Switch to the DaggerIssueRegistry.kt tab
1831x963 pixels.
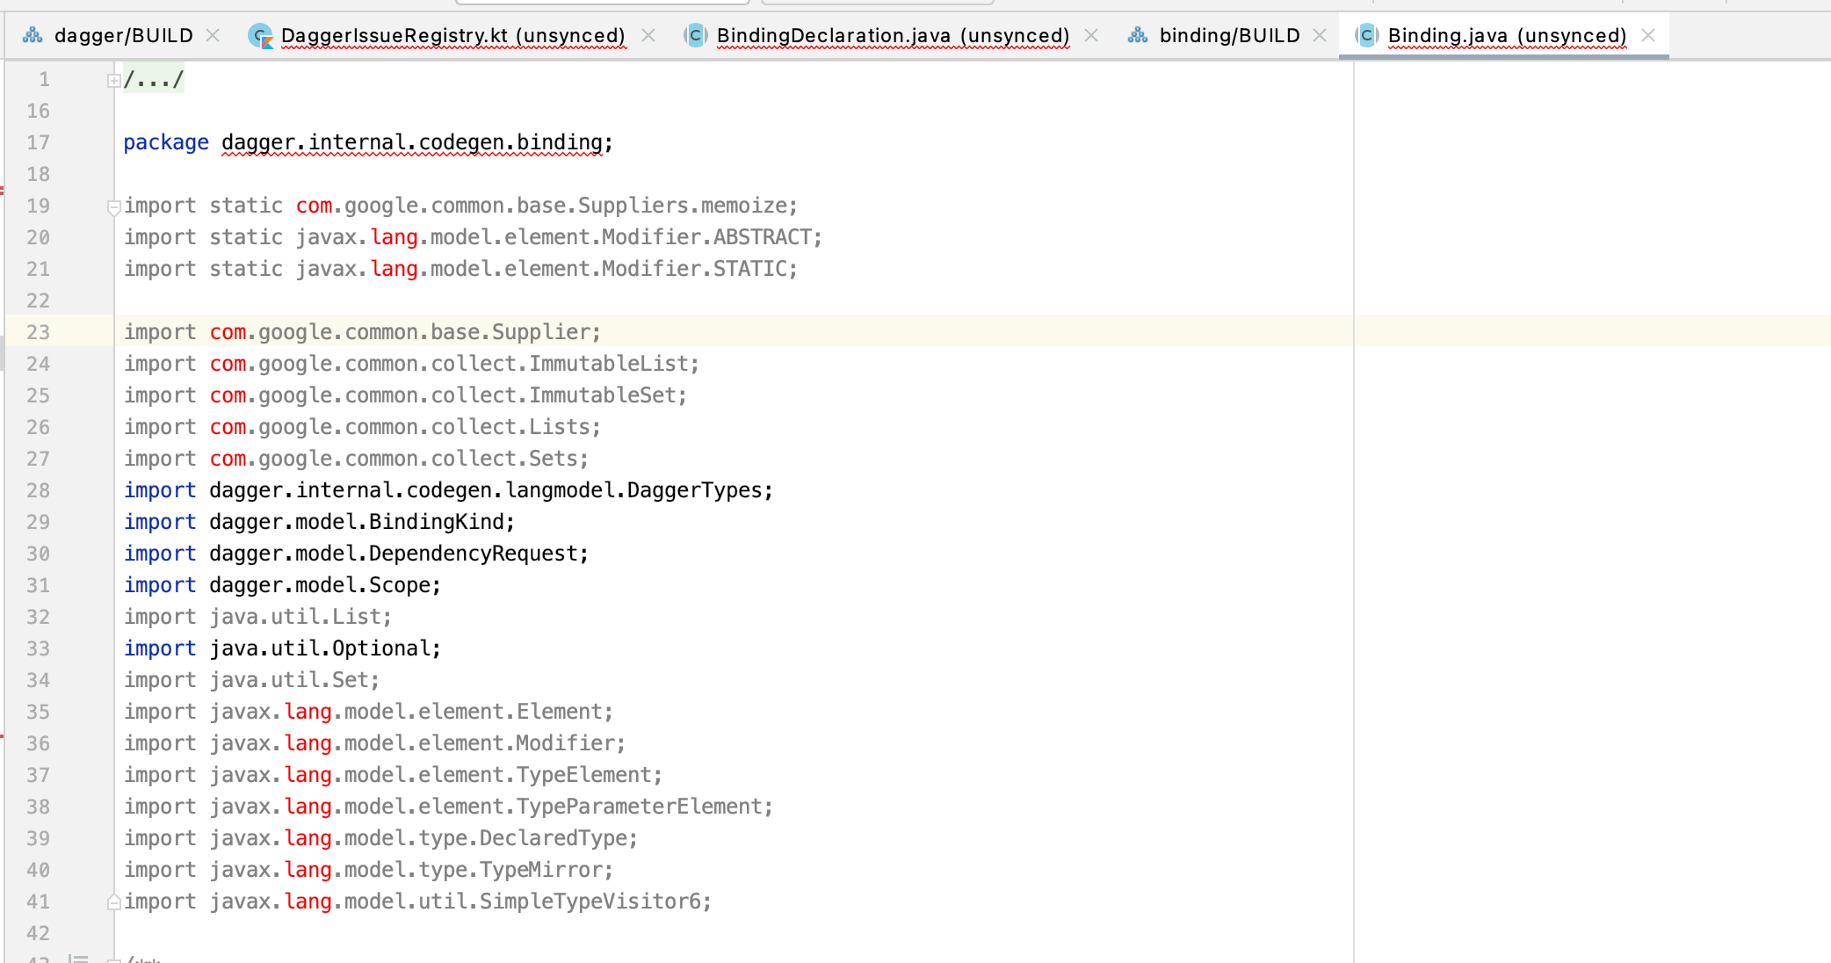(452, 35)
